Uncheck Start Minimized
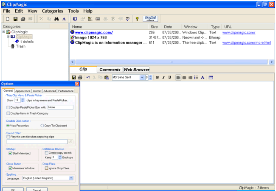 pyautogui.click(x=10, y=153)
